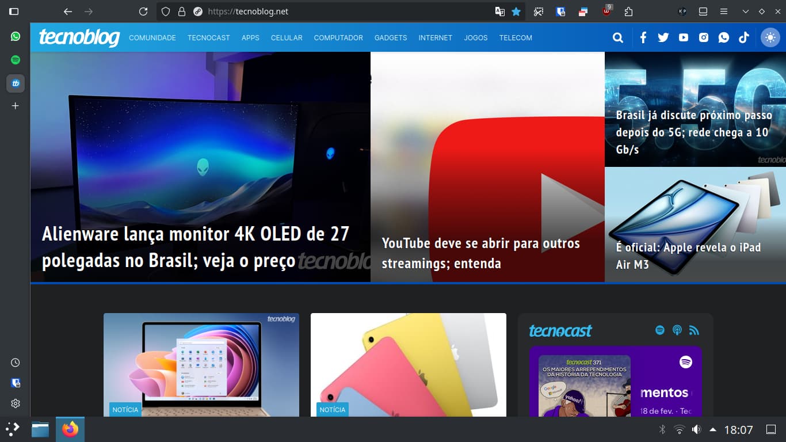
Task: Translate this page using the translate icon
Action: (500, 12)
